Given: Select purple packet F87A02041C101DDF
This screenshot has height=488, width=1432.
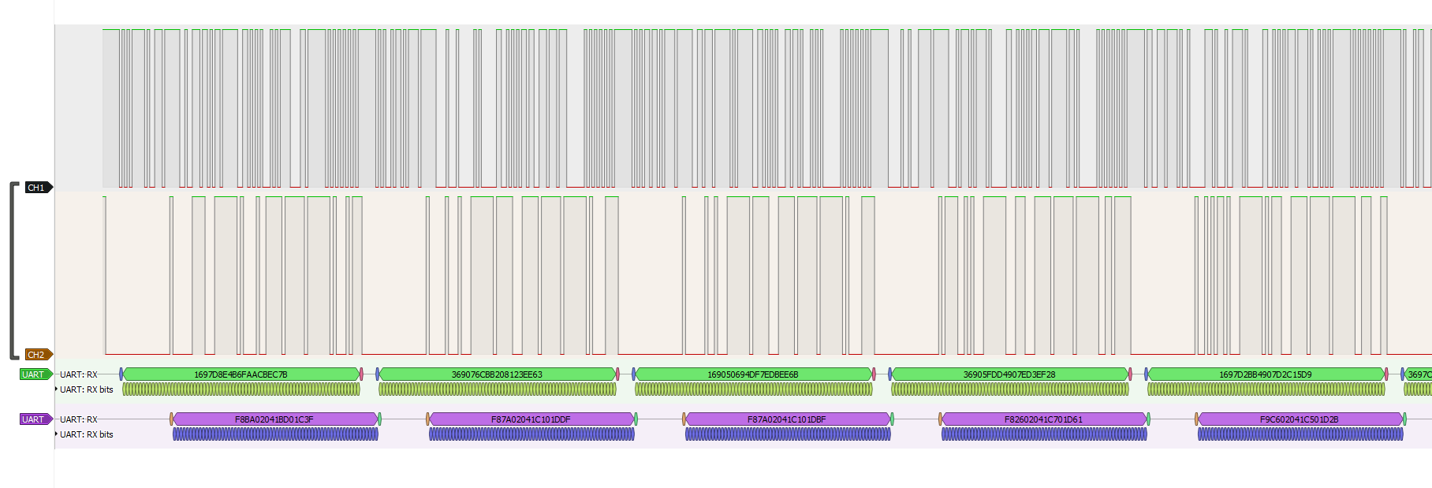Looking at the screenshot, I should (x=531, y=419).
